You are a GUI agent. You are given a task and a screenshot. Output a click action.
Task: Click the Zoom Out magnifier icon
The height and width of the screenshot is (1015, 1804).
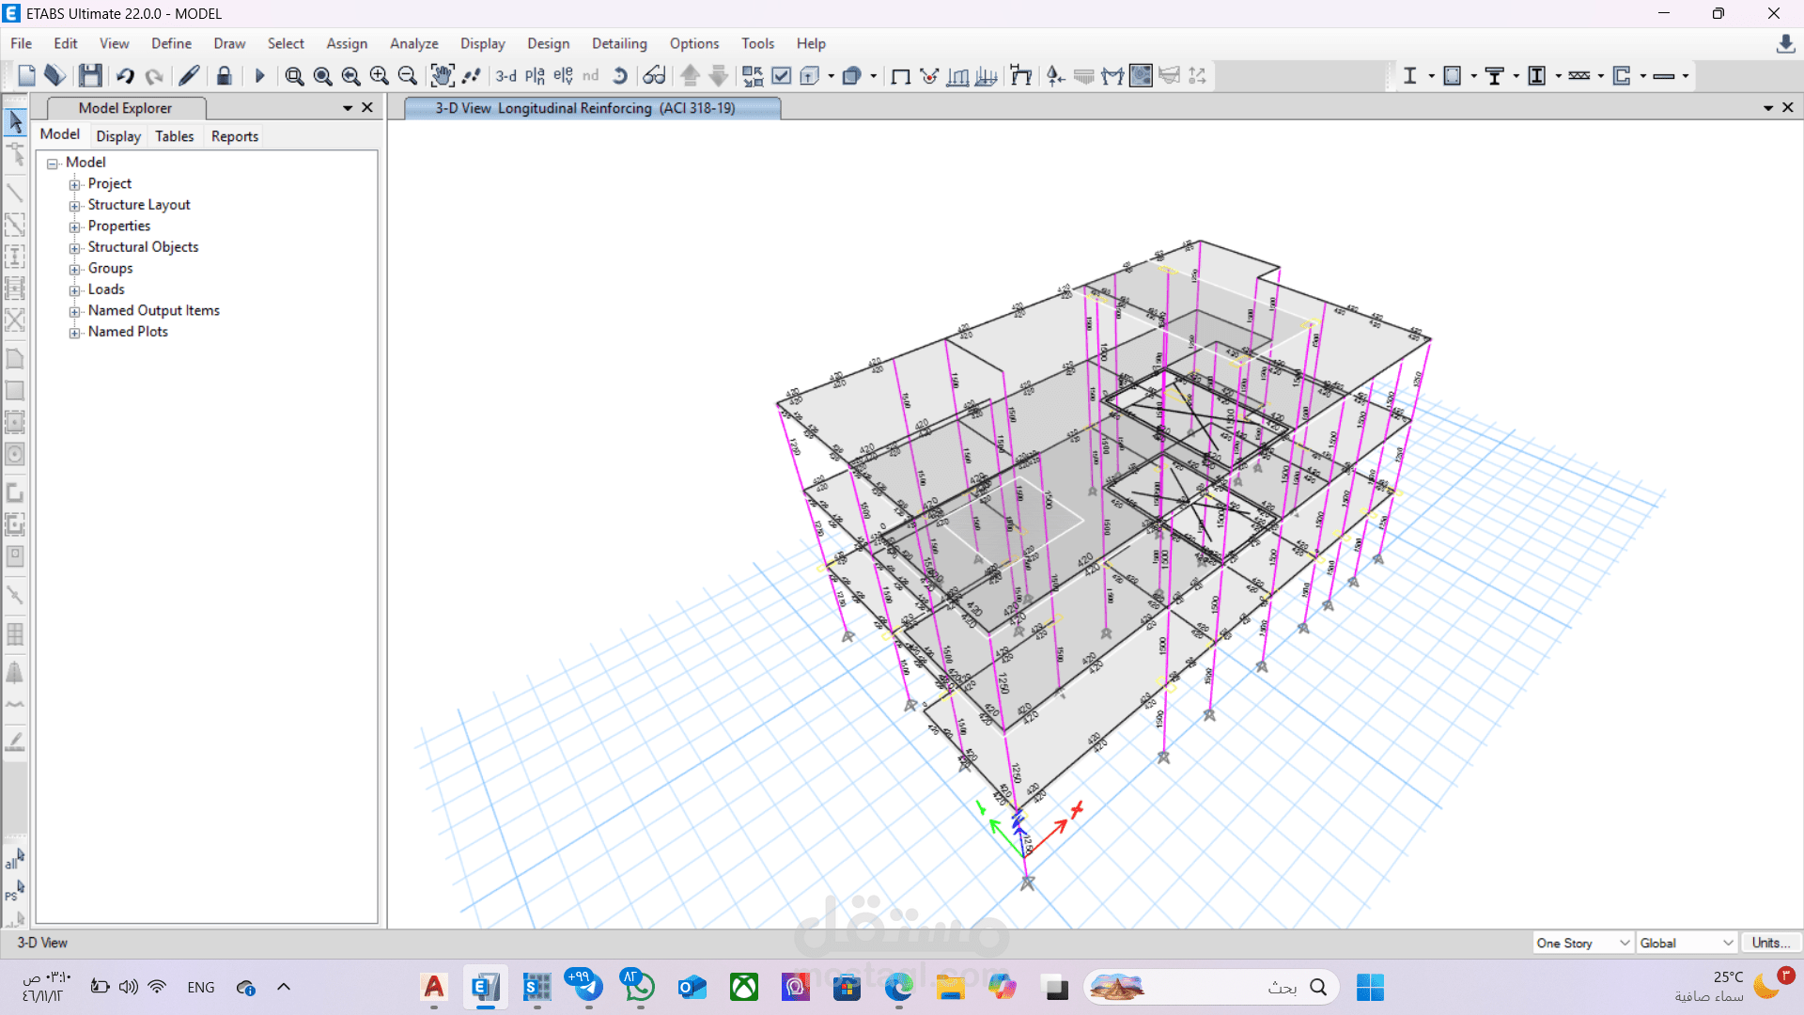click(408, 76)
